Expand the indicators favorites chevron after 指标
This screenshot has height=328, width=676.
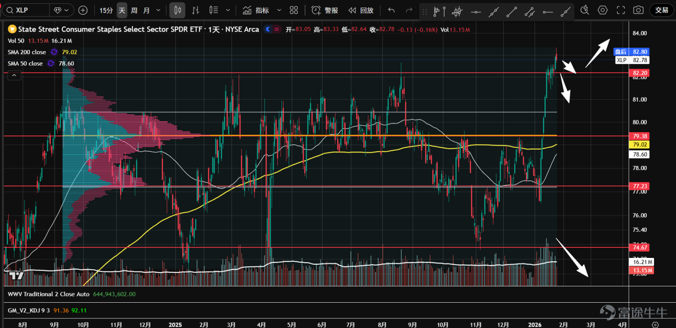click(279, 10)
